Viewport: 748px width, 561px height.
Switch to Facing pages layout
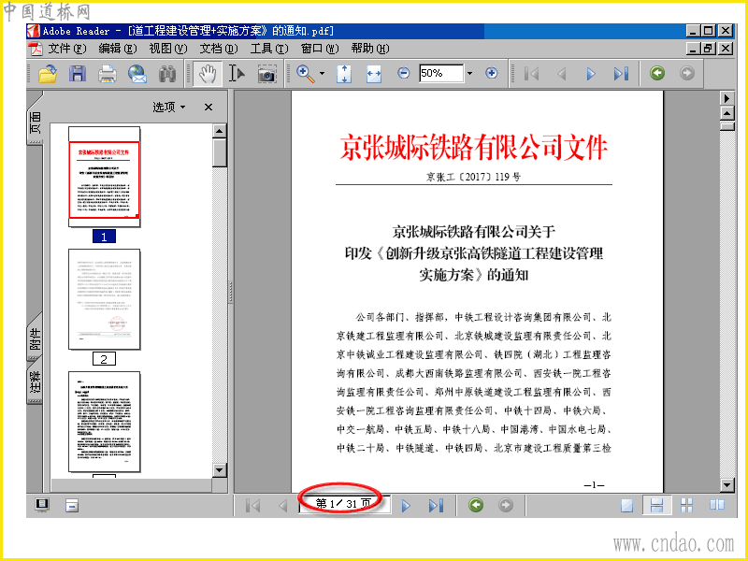tap(717, 505)
